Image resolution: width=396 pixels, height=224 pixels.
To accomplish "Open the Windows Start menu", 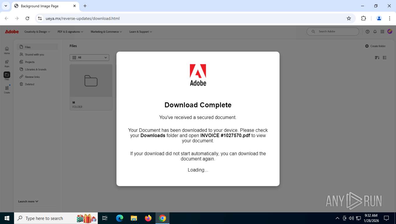I will pyautogui.click(x=7, y=218).
